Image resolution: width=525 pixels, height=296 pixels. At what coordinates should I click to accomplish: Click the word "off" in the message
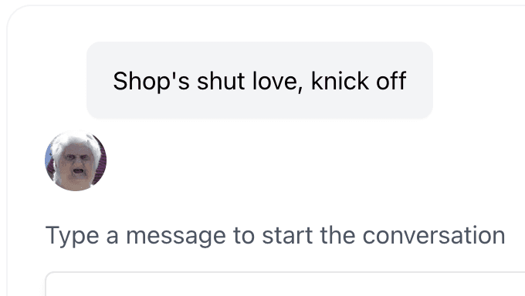[x=391, y=81]
